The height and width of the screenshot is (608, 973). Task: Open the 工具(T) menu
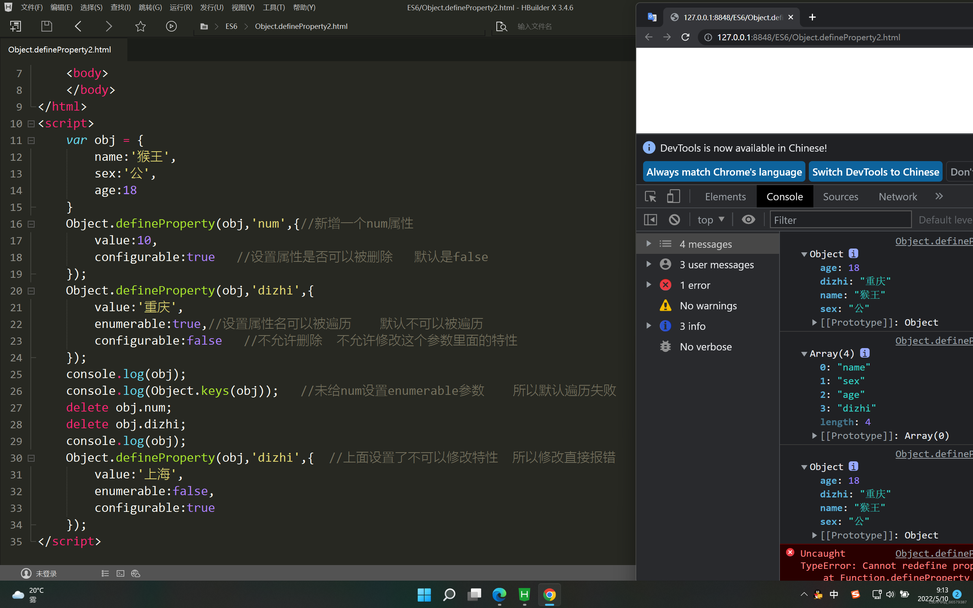tap(274, 7)
